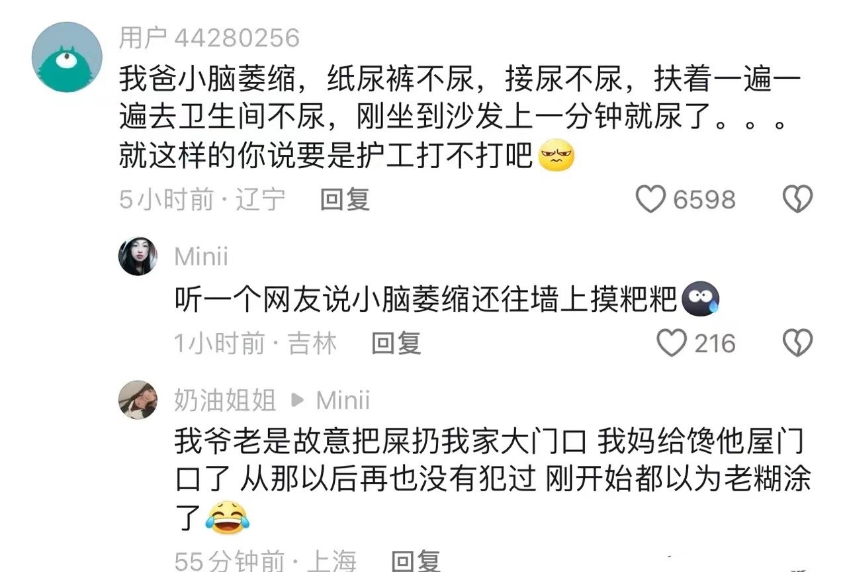Dislike the comment by 用户44280256
847x572 pixels.
click(797, 199)
